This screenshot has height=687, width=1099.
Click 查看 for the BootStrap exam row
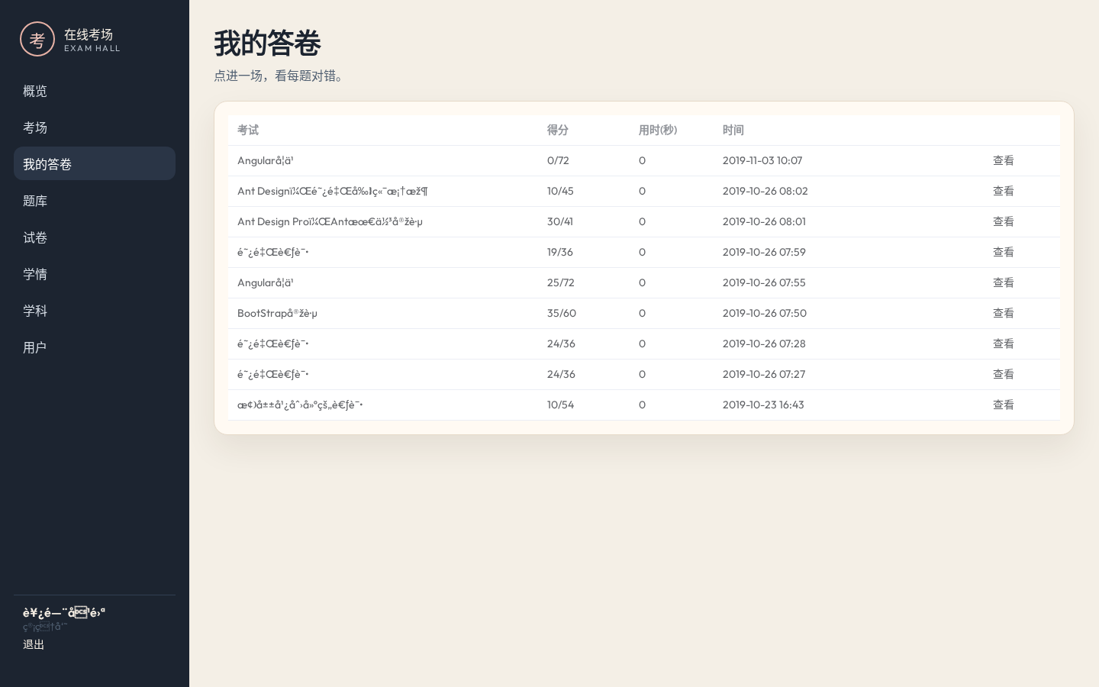pyautogui.click(x=1003, y=313)
